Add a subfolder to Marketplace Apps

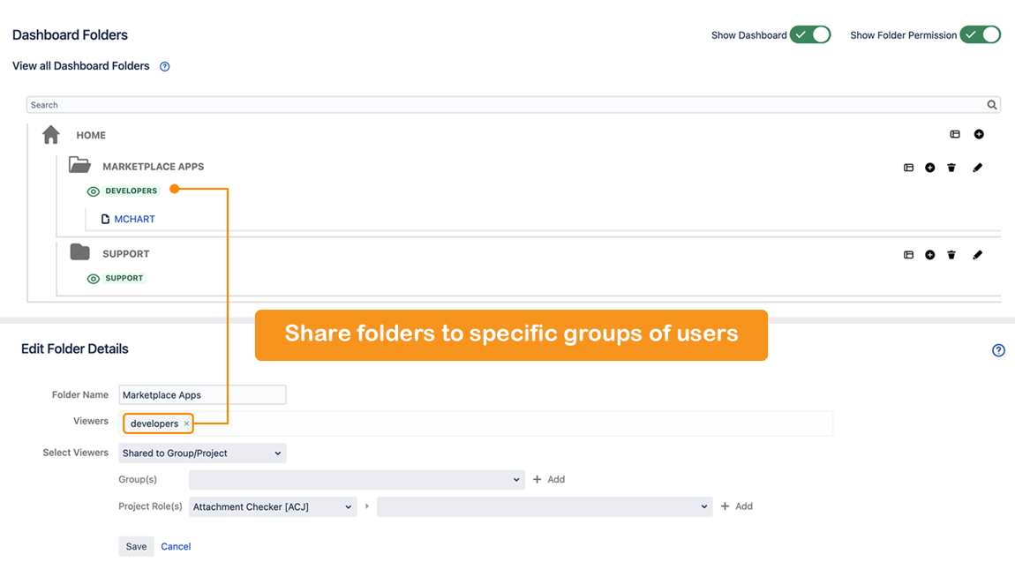coord(930,168)
